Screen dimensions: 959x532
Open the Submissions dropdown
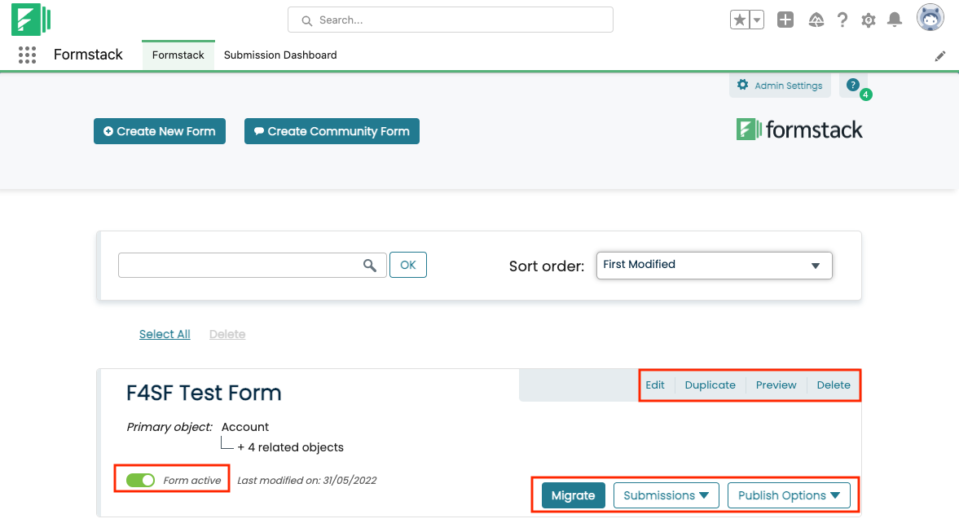pyautogui.click(x=666, y=495)
